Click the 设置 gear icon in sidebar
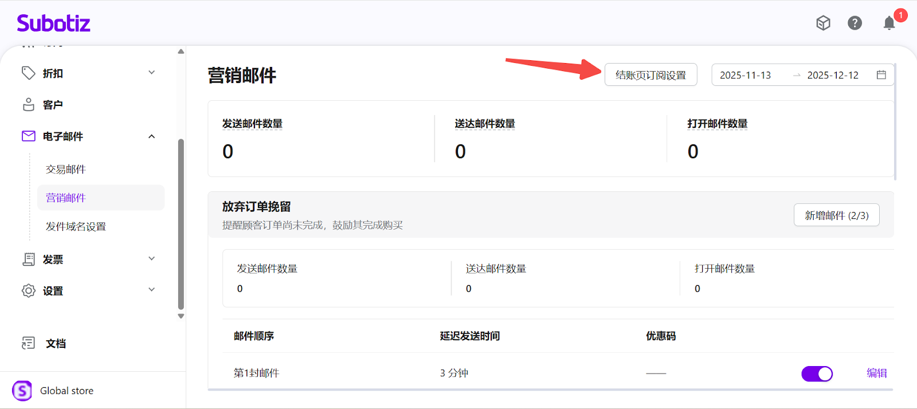This screenshot has height=409, width=917. pos(28,290)
